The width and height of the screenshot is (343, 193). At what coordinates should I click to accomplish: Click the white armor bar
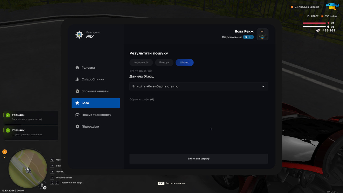point(315,27)
